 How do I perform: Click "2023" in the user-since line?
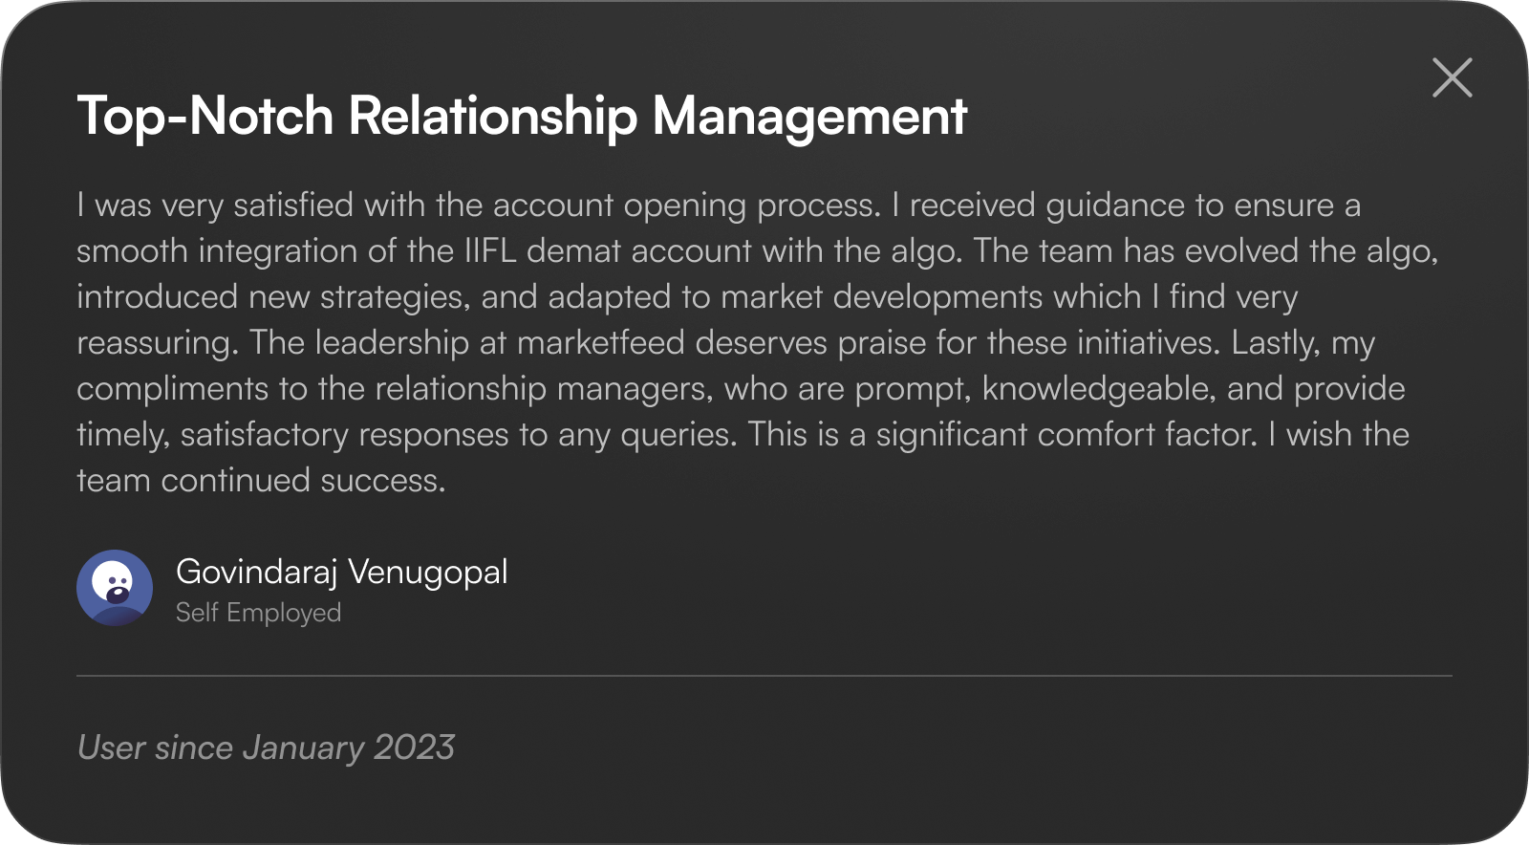[414, 747]
